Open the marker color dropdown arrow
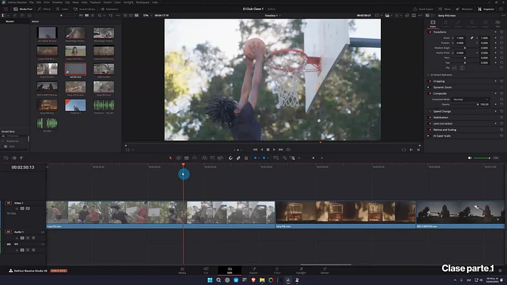The width and height of the screenshot is (507, 285). coord(268,158)
